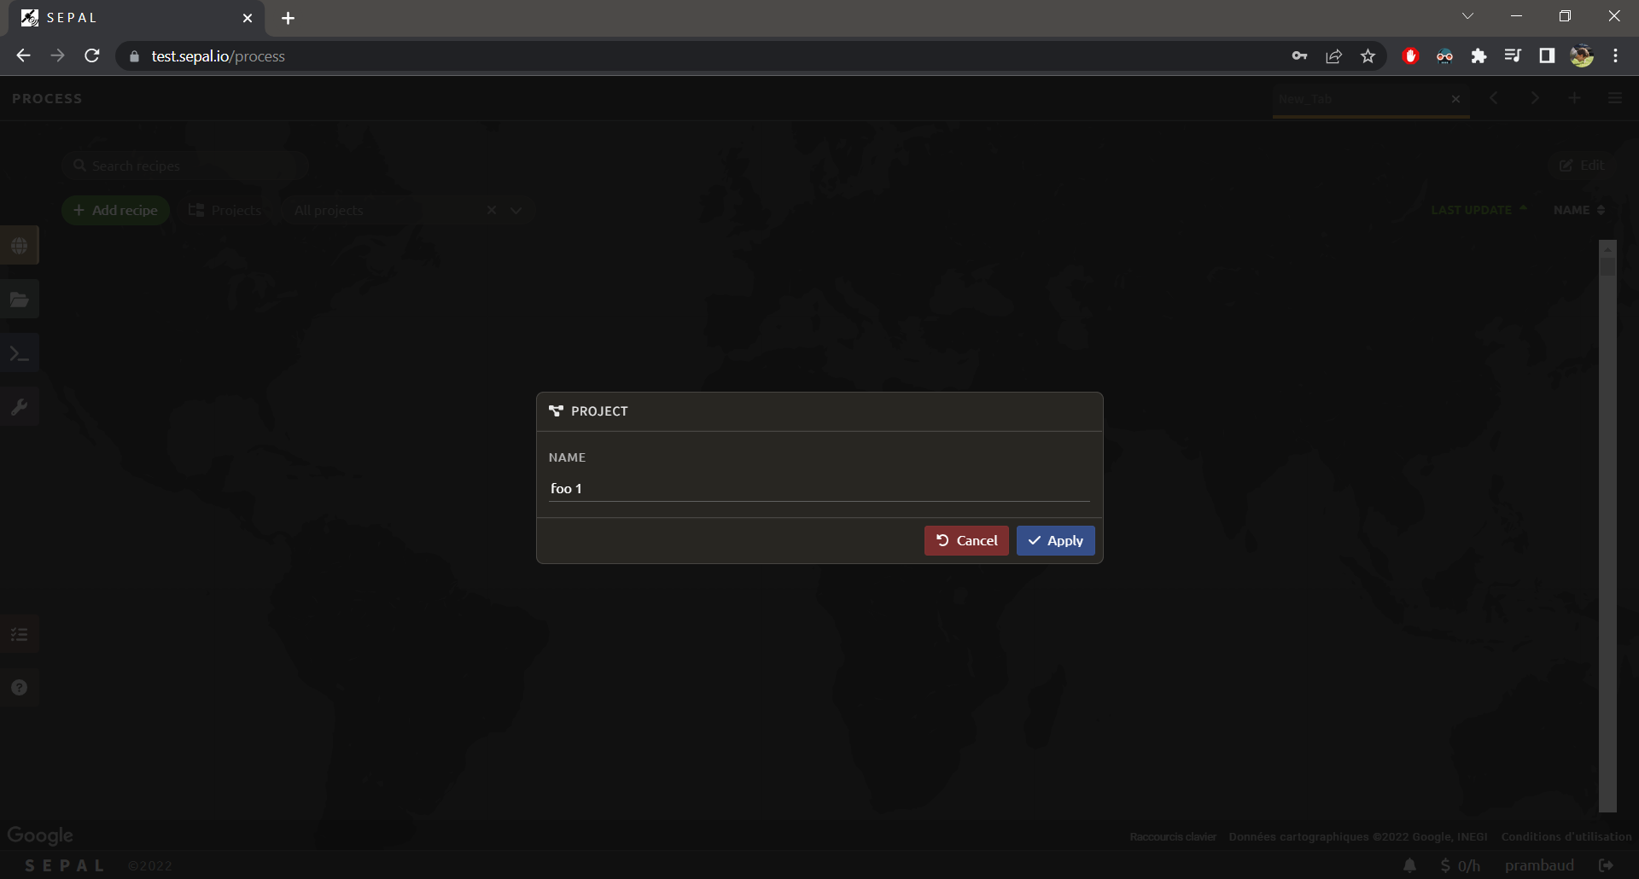Open the Apps wrench icon in sidebar
The height and width of the screenshot is (879, 1639).
pyautogui.click(x=20, y=407)
